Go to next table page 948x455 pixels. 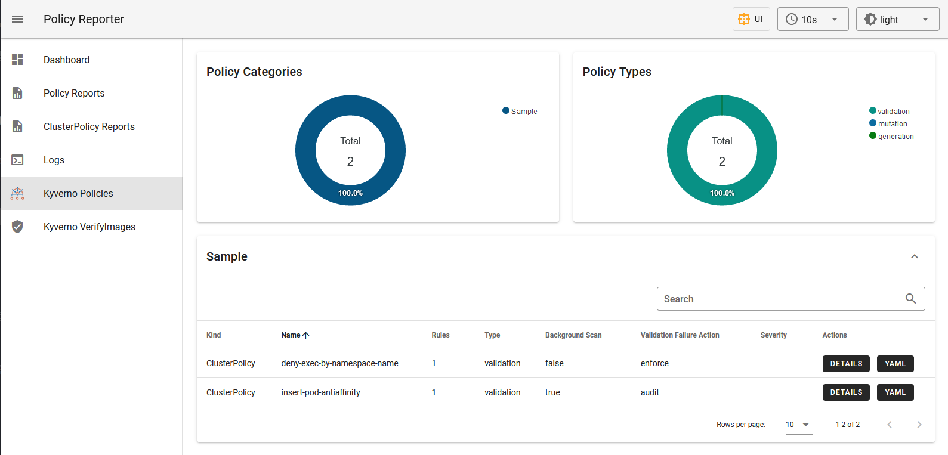(x=919, y=425)
